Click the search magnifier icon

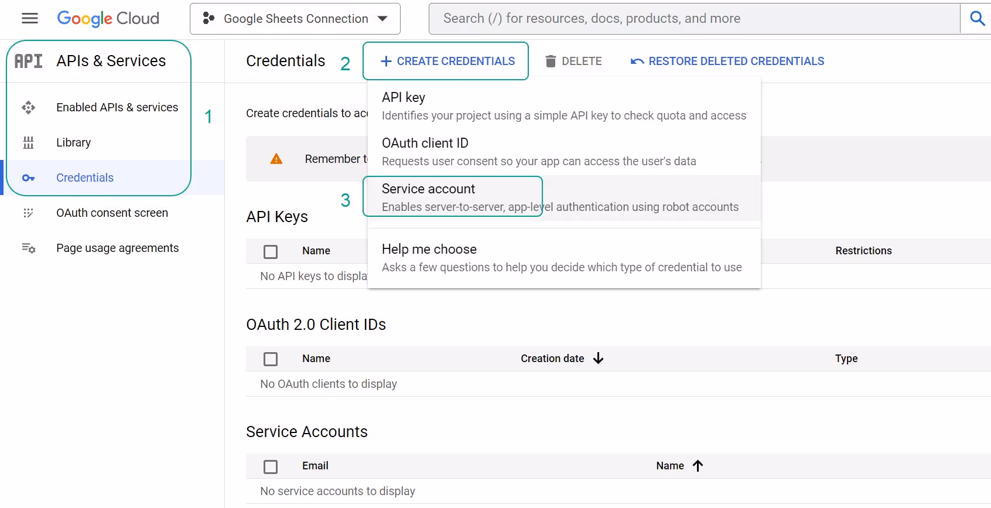976,19
